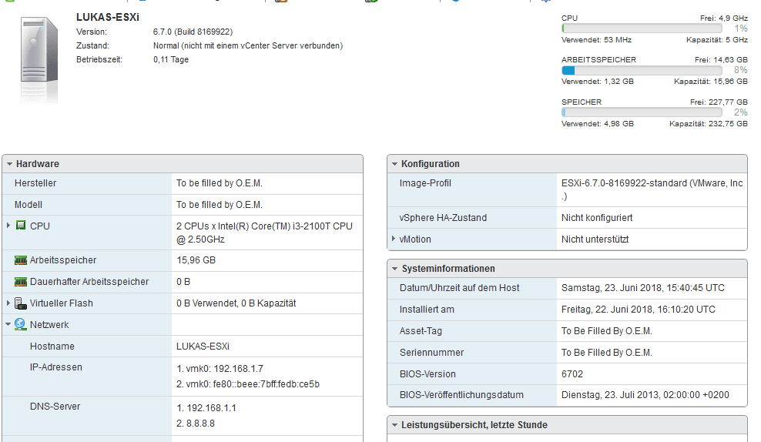Click Installiert am date Freitag, 22. Juni 2018
The image size is (761, 442).
pyautogui.click(x=639, y=309)
